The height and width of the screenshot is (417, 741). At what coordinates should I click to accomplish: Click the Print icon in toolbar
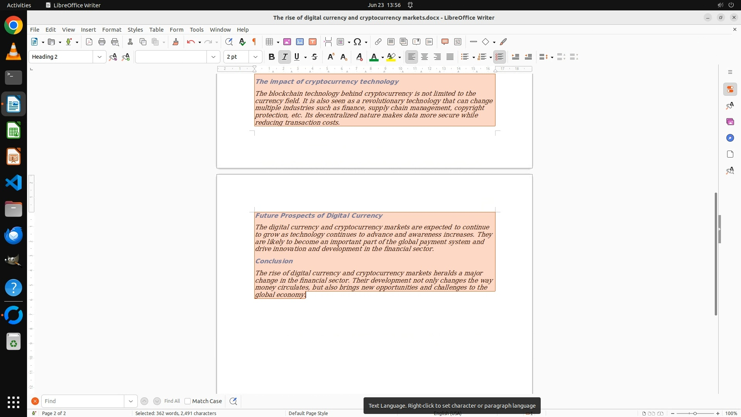point(102,42)
